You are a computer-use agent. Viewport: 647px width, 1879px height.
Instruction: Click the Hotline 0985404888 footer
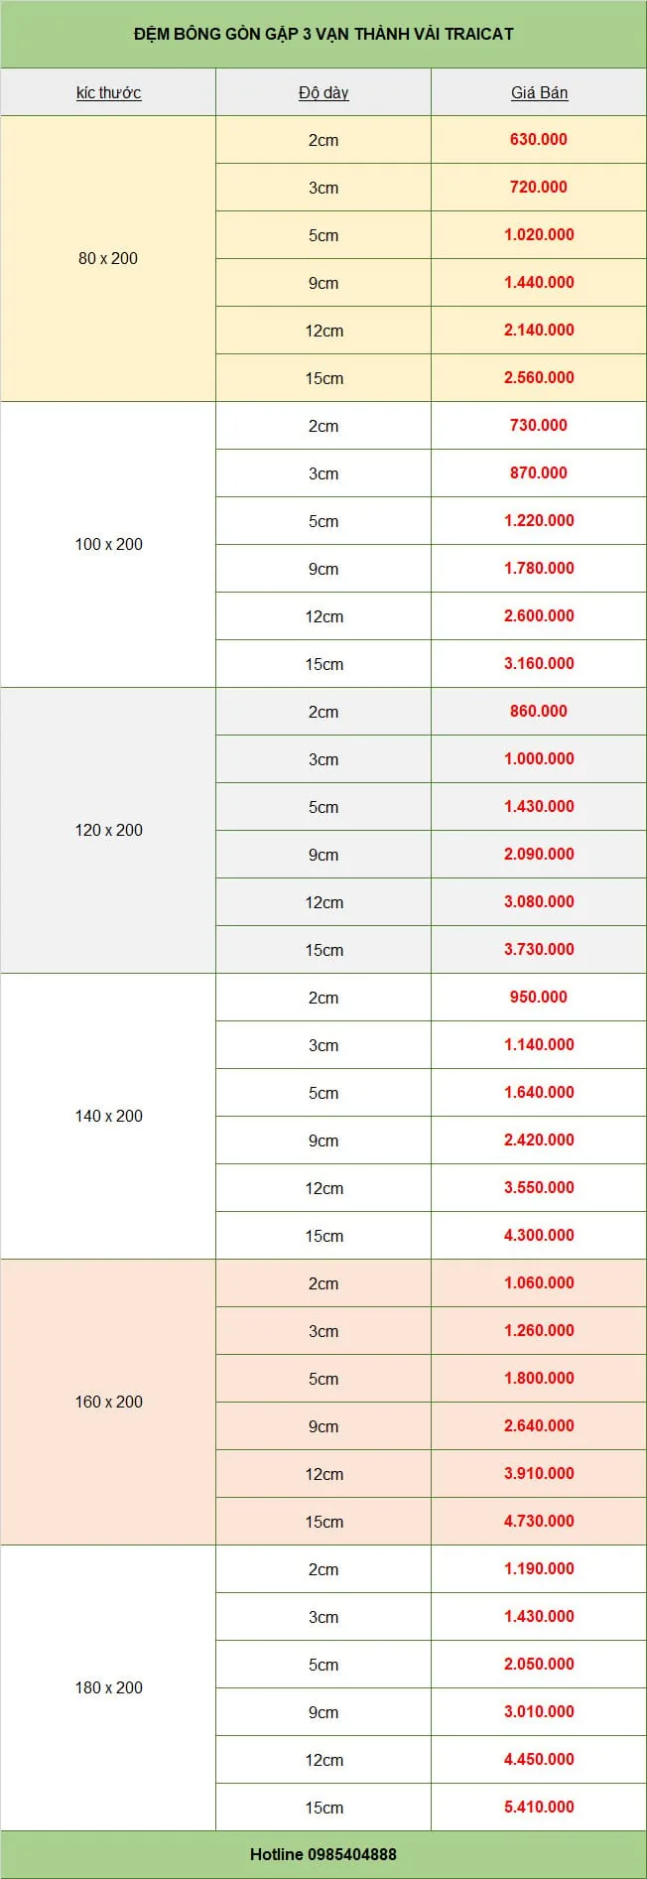[x=323, y=1854]
